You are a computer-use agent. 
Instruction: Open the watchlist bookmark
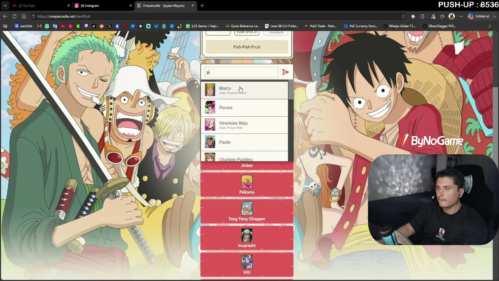23,26
